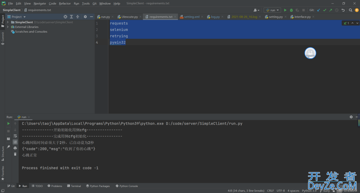Hide the Project panel with the minus icon
The width and height of the screenshot is (360, 193).
pyautogui.click(x=91, y=17)
